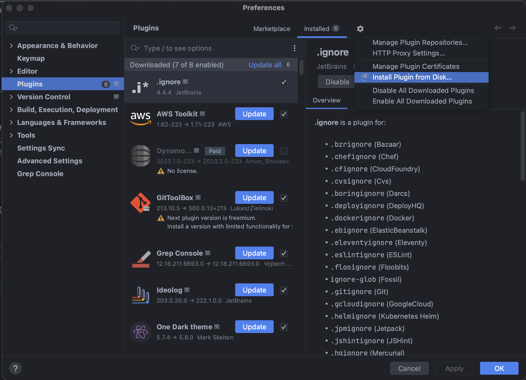
Task: Uncheck the AWS Toolkit plugin checkbox
Action: coord(284,114)
